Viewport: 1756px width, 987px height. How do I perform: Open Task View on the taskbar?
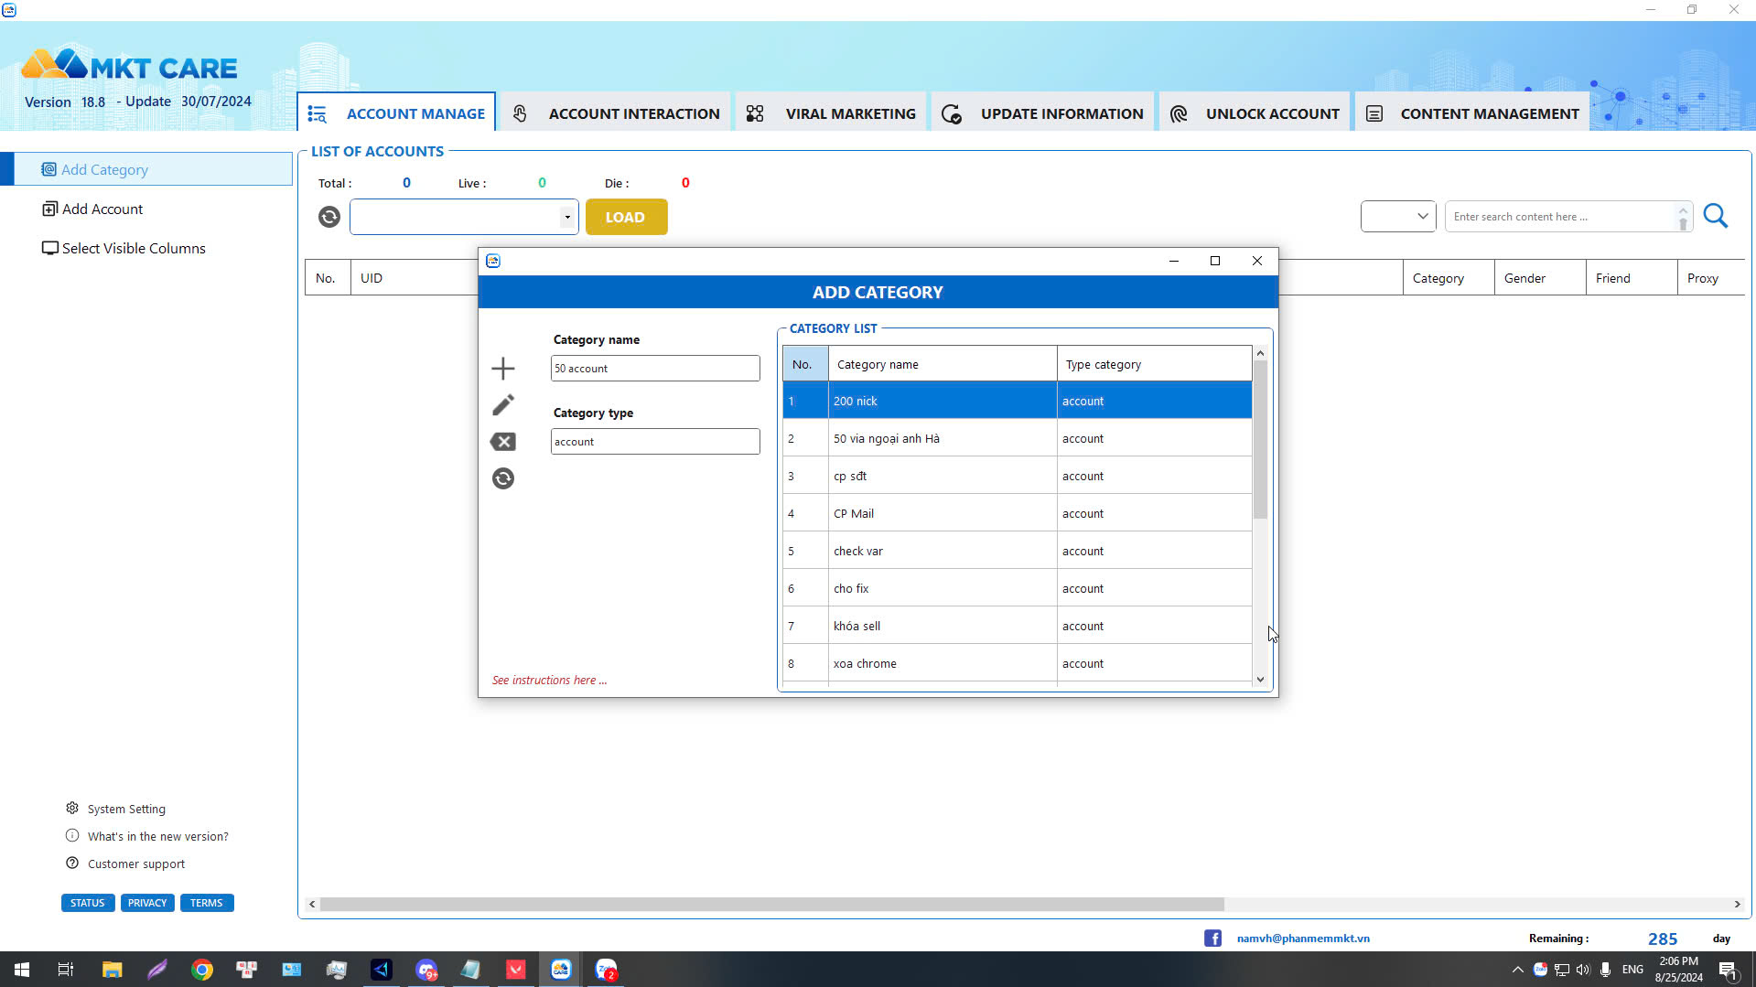66,970
